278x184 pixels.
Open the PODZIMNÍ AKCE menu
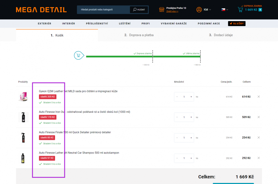coord(209,24)
